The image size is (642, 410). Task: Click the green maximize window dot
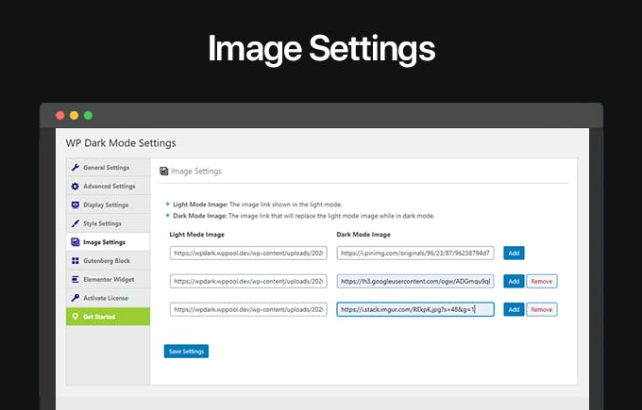[88, 116]
